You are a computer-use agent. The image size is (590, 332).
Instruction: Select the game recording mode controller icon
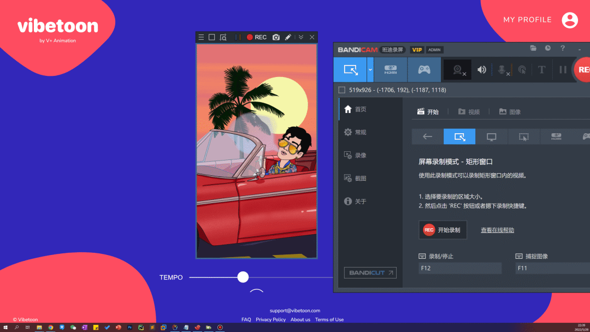click(423, 69)
